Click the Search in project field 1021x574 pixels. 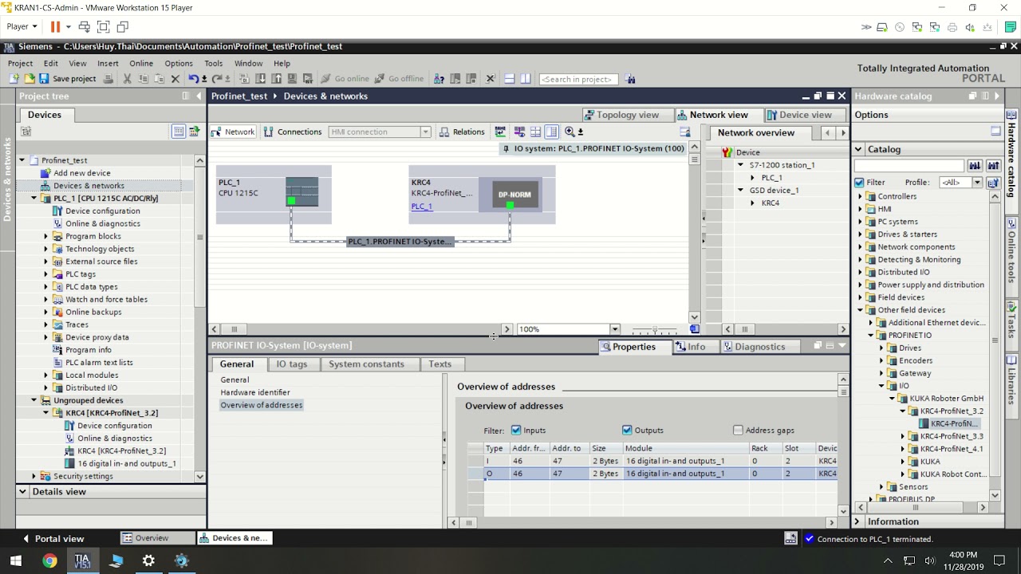click(579, 79)
